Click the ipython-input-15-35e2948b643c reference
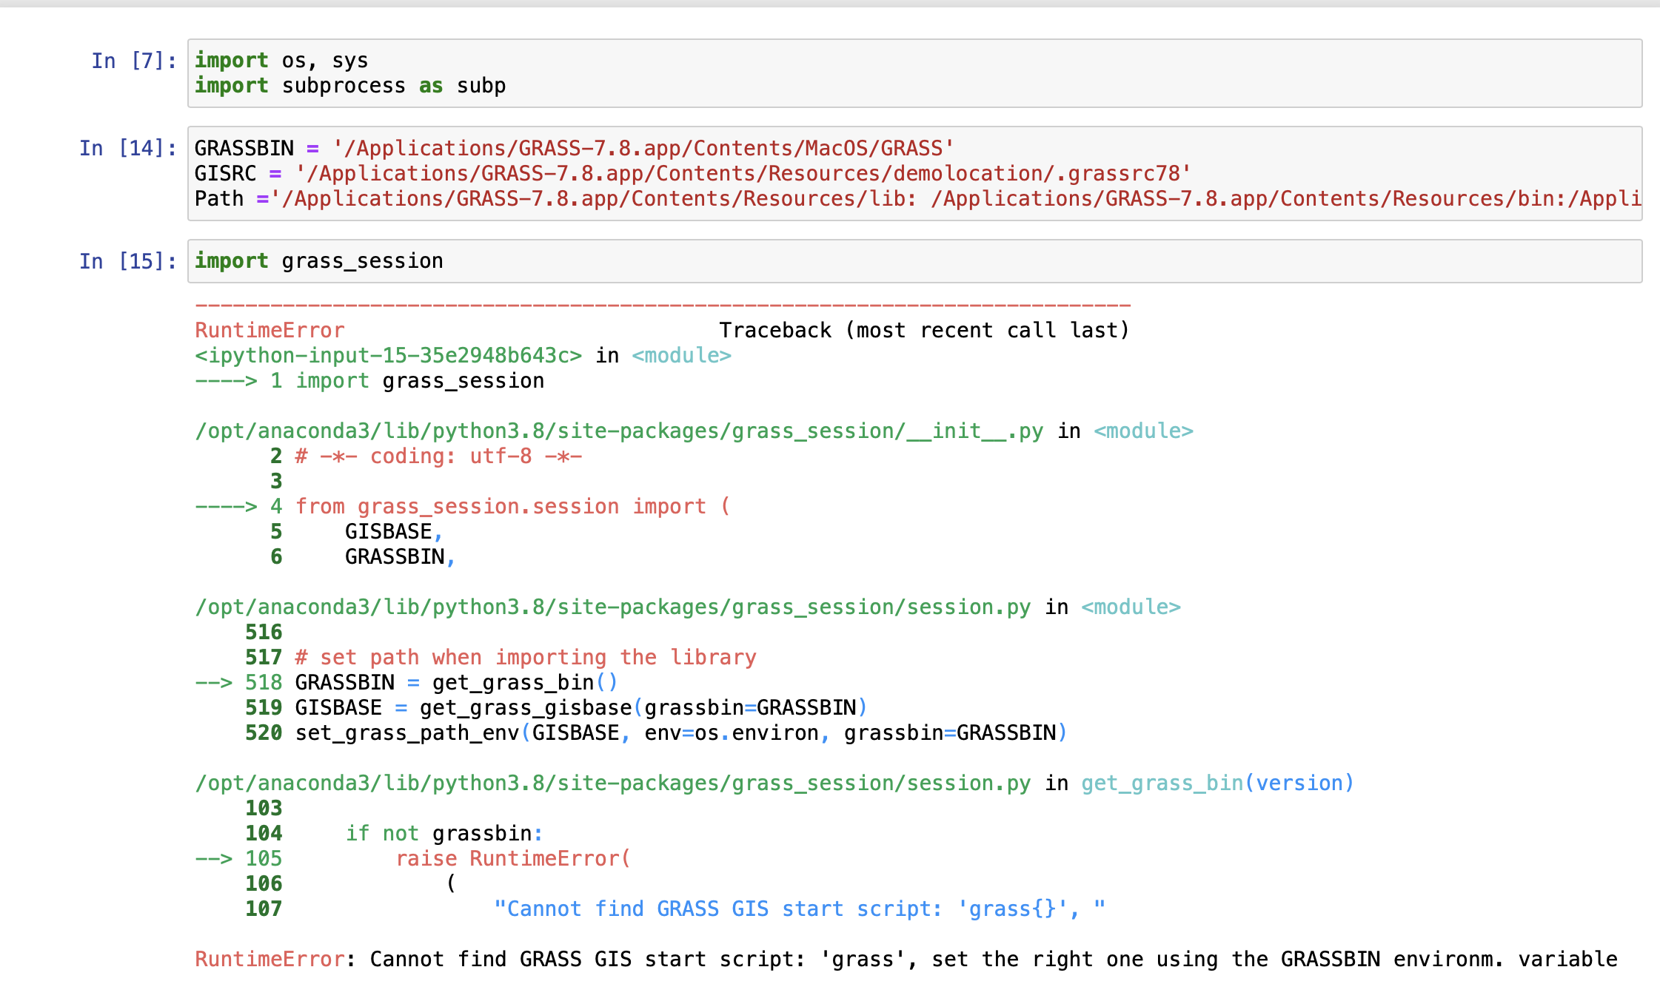 click(x=389, y=356)
